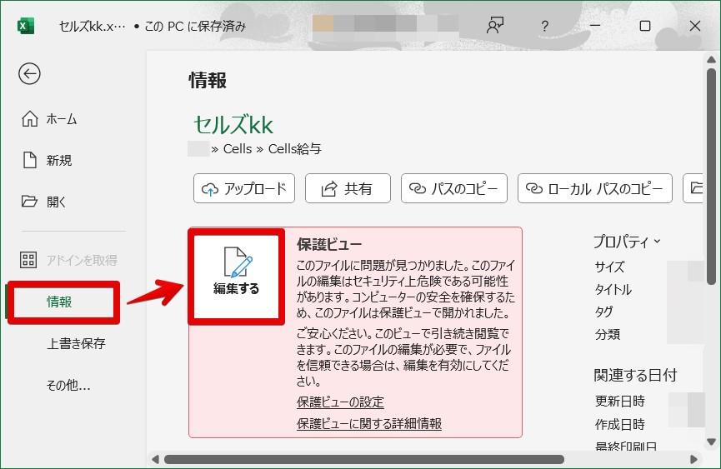Click the Excel logo icon in title bar
The height and width of the screenshot is (469, 721).
[x=25, y=26]
